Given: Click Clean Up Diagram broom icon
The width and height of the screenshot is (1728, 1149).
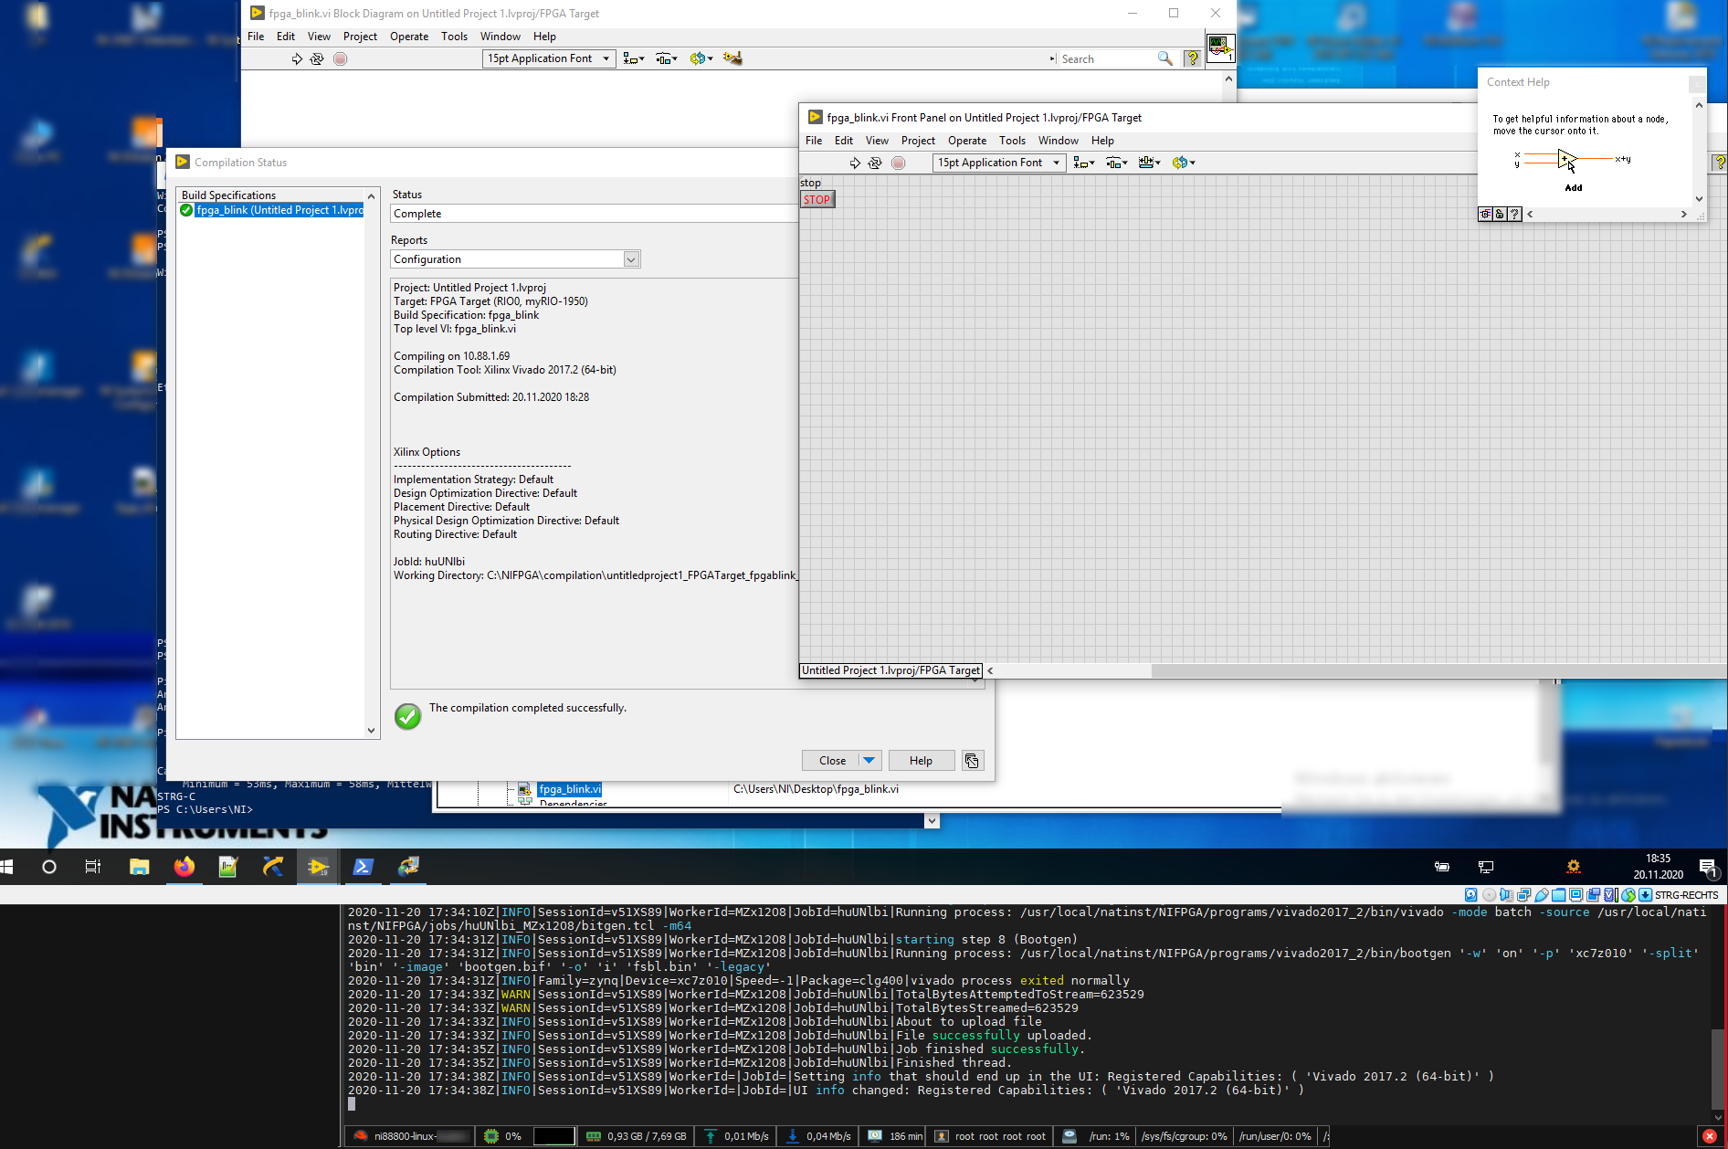Looking at the screenshot, I should [732, 58].
